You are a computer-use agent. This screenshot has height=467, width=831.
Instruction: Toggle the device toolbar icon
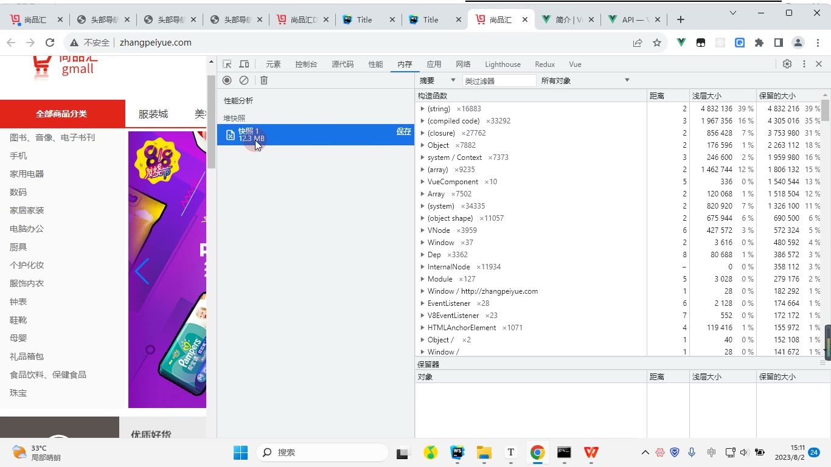click(x=244, y=64)
